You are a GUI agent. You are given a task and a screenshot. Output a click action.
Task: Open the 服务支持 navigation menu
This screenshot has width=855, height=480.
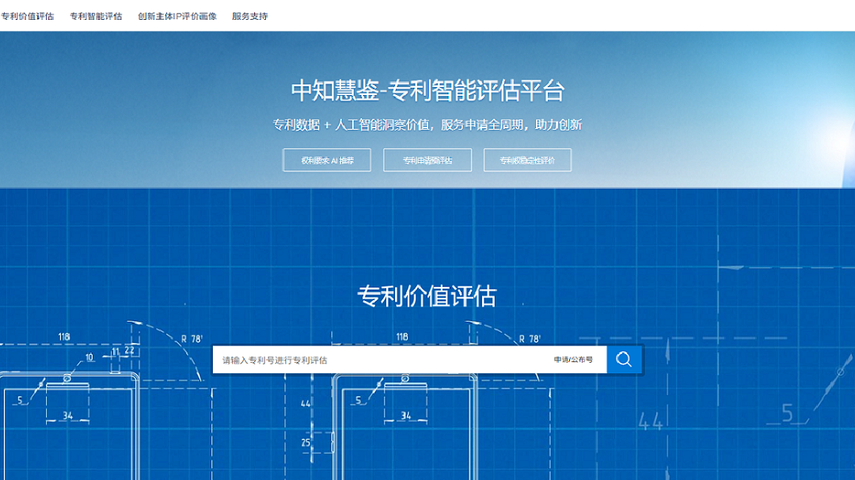point(249,16)
